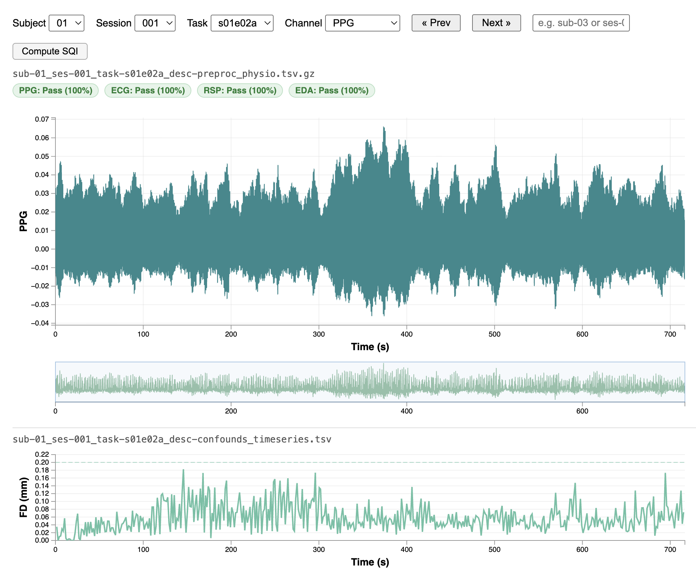Image resolution: width=696 pixels, height=568 pixels.
Task: Click the physio filename label above the badges
Action: (x=163, y=74)
